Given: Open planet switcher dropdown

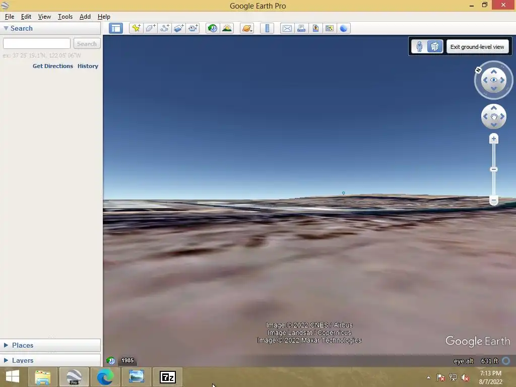Looking at the screenshot, I should [x=247, y=28].
